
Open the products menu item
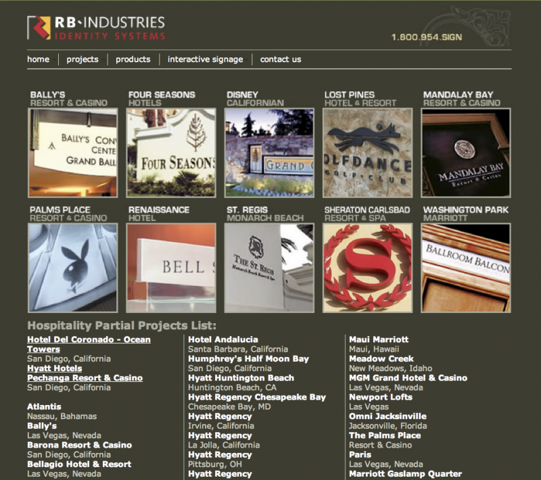tap(133, 59)
